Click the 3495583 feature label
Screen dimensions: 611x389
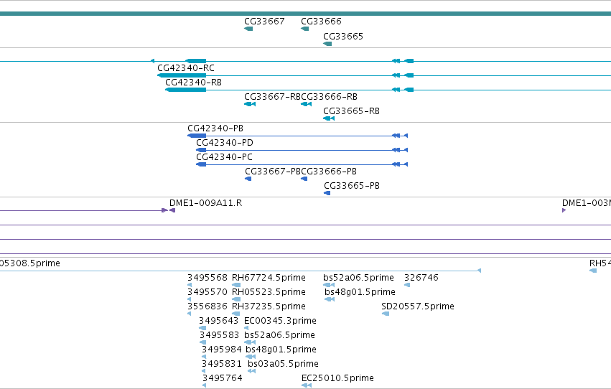click(220, 336)
